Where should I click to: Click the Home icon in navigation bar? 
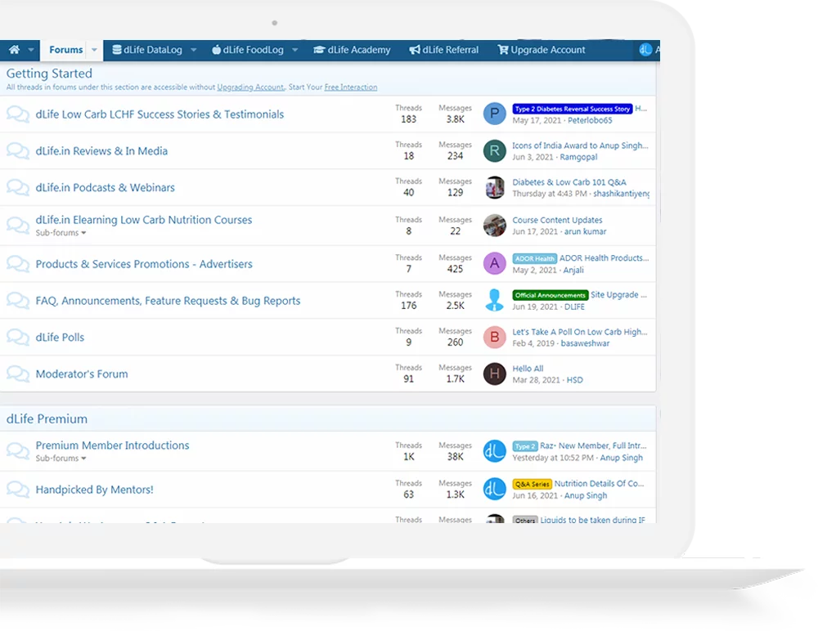[14, 50]
